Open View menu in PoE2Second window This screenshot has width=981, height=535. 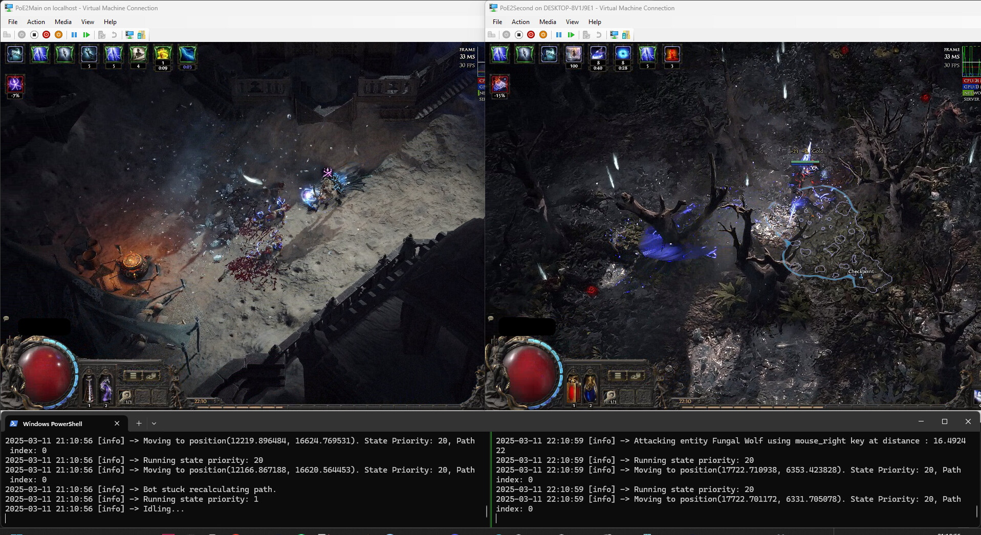pos(572,22)
